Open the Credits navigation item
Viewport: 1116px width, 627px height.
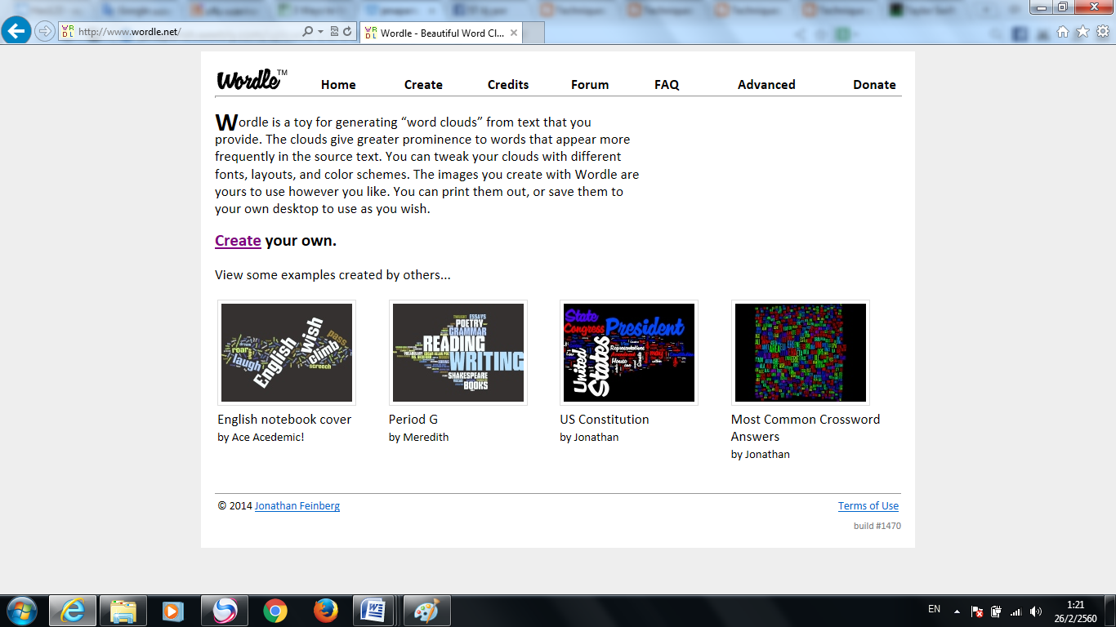508,85
